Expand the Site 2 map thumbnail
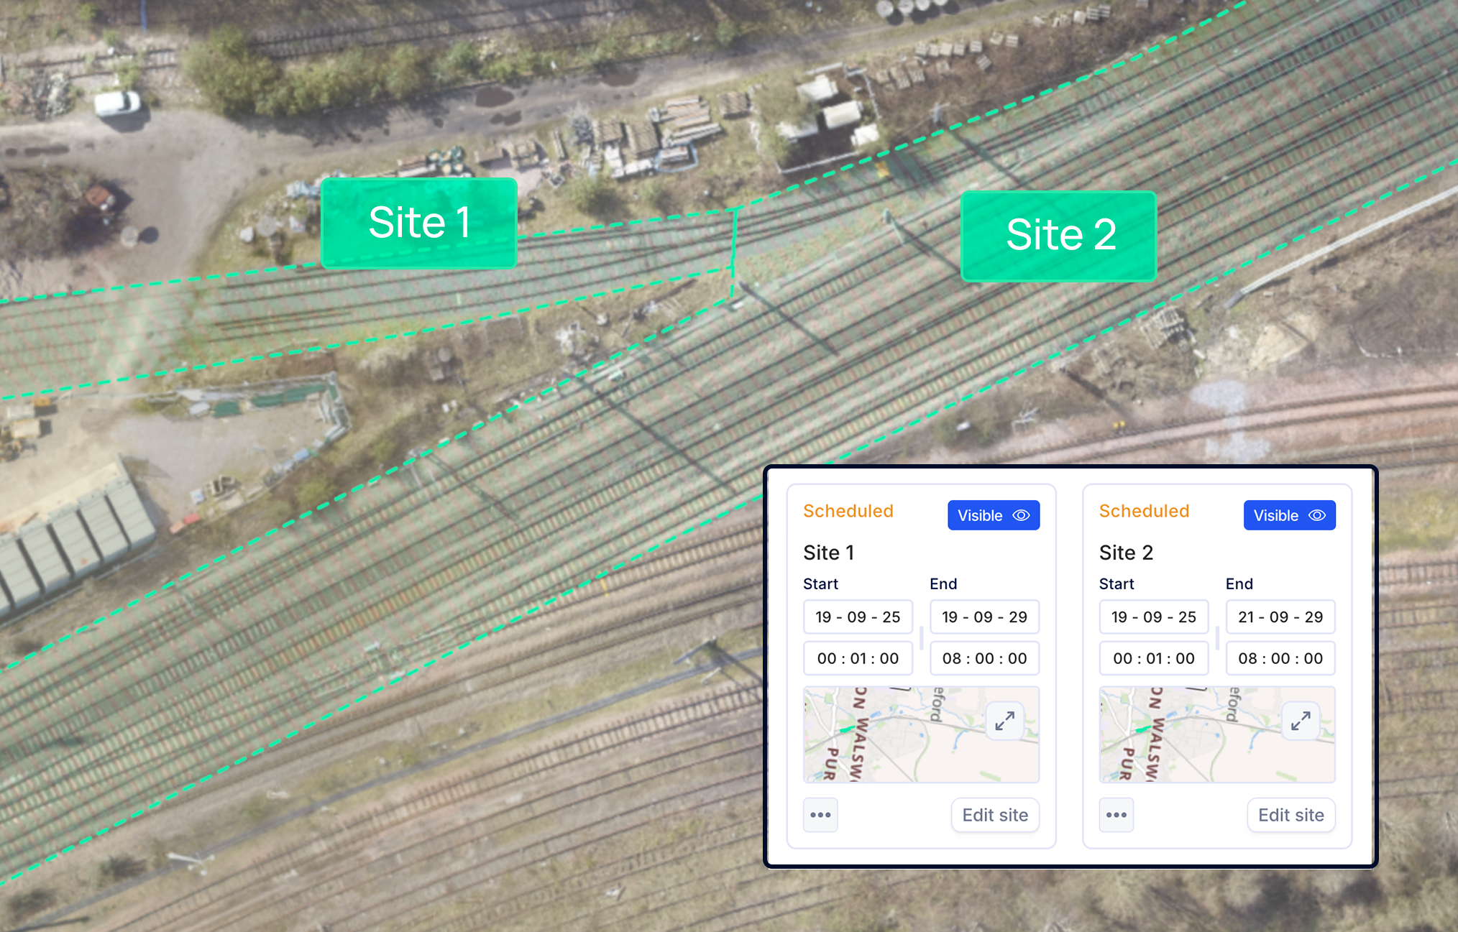The image size is (1458, 932). click(1301, 720)
